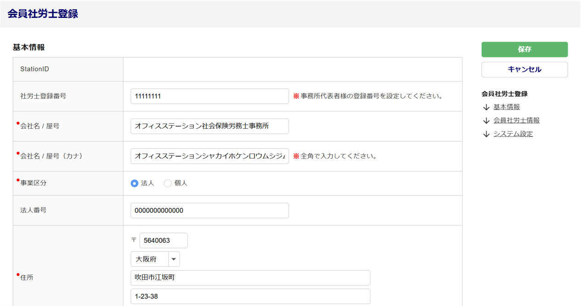Viewport: 581px width, 306px height.
Task: Click the address field containing 吹田市江坂町
Action: 250,278
